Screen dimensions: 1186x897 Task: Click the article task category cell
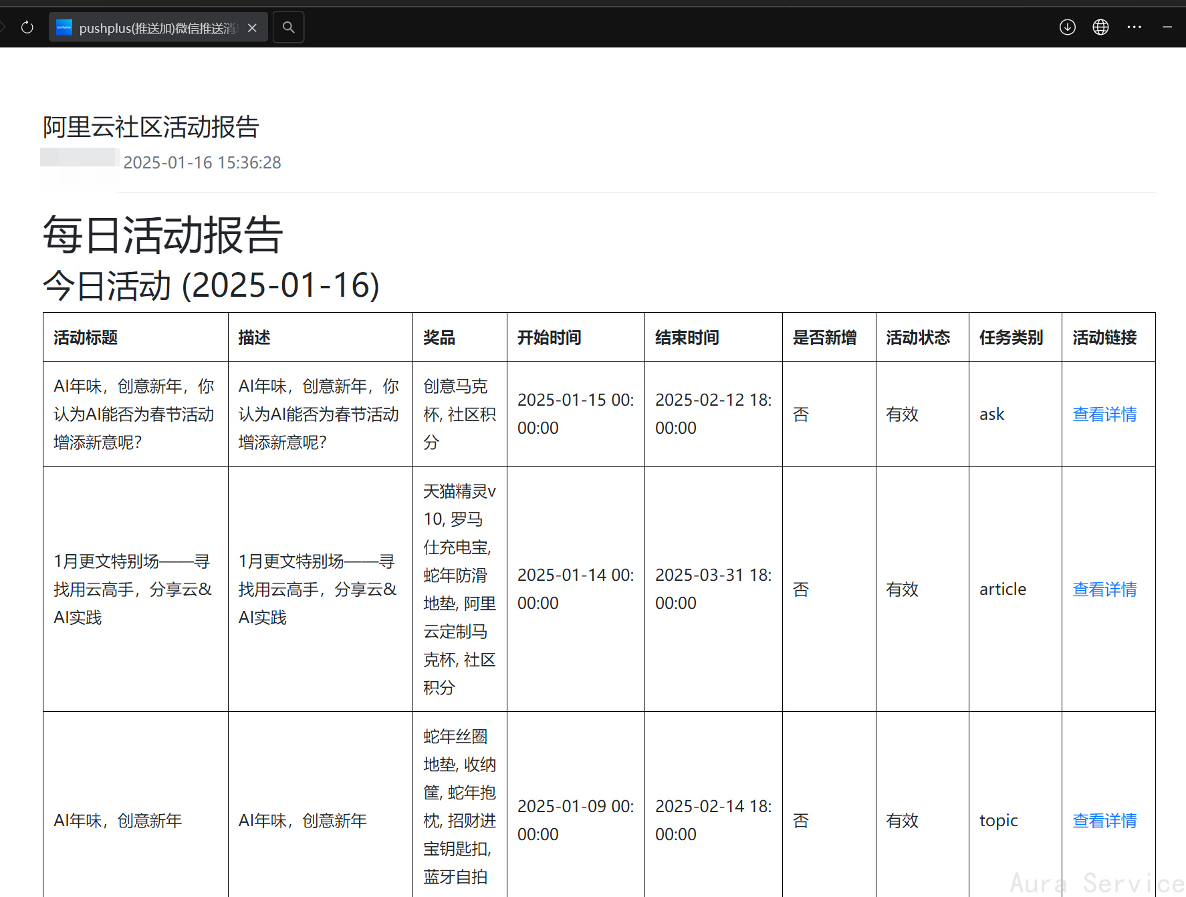point(1016,589)
